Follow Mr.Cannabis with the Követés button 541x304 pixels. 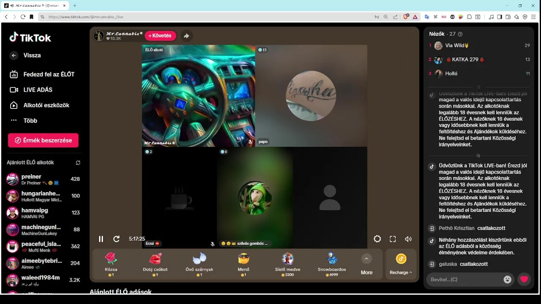(160, 36)
